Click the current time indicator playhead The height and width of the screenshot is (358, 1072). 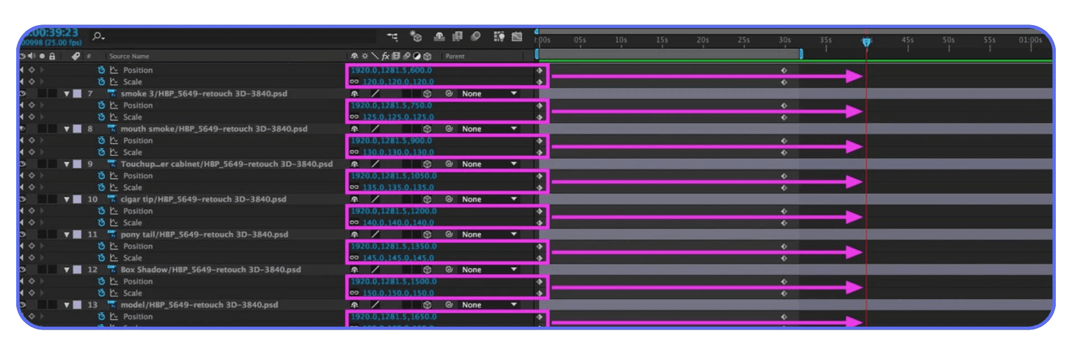click(x=866, y=42)
